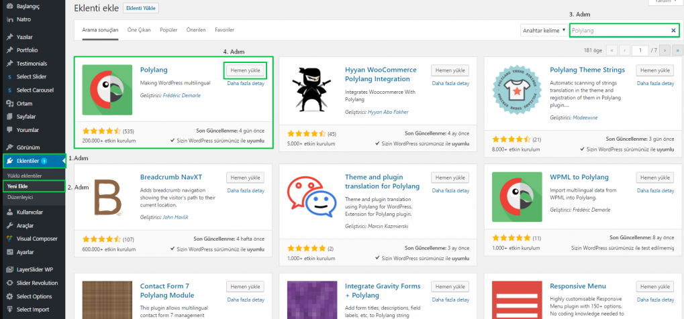Open Integrate Gravity Forms + Polylang title
This screenshot has width=684, height=319.
(x=383, y=291)
